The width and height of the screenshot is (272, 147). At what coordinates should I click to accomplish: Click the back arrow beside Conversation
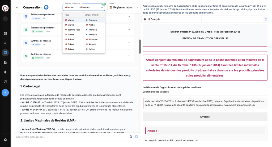click(x=17, y=7)
